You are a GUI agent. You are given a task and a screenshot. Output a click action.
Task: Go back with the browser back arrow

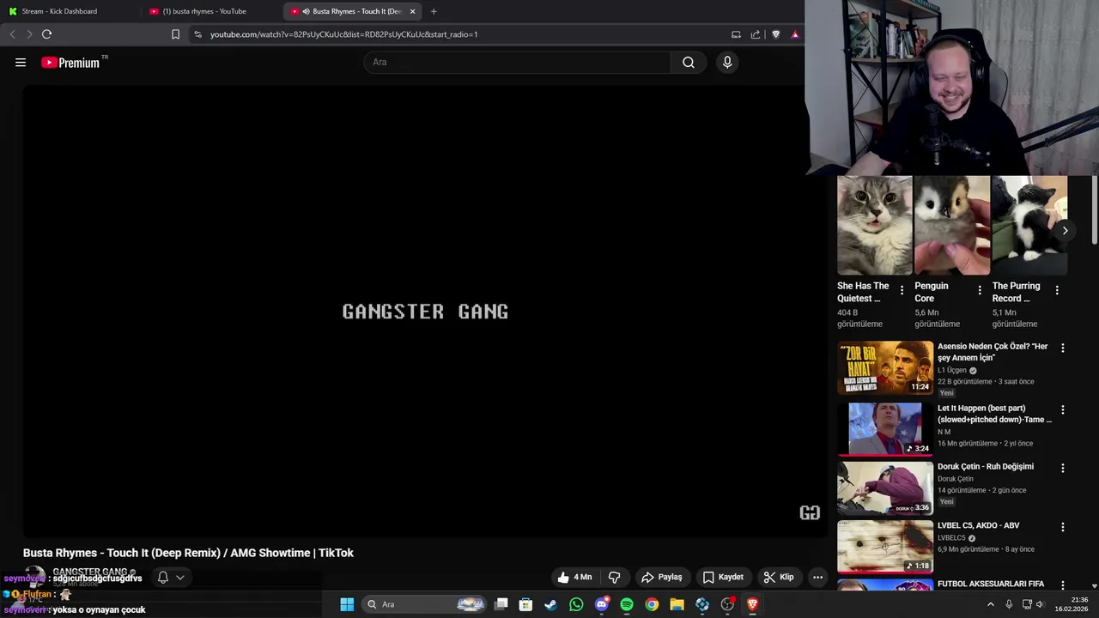click(x=12, y=34)
